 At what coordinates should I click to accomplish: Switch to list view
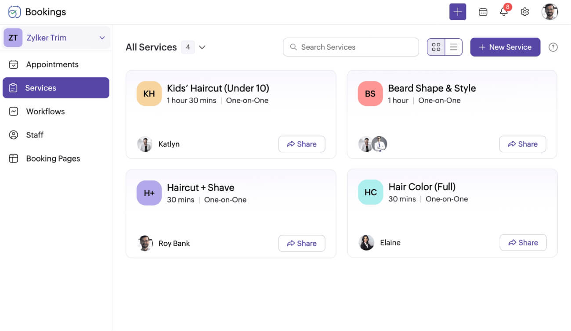(x=454, y=47)
